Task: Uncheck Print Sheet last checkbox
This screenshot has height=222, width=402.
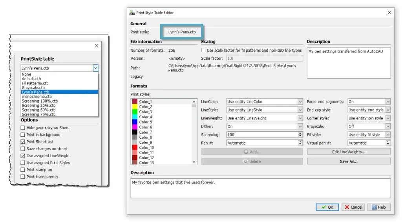Action: [23, 142]
